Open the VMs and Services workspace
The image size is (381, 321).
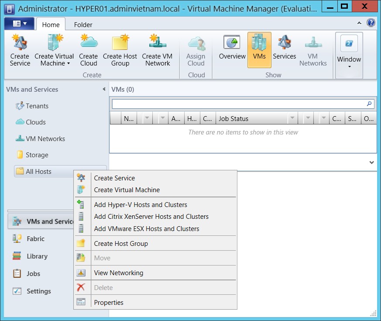coord(41,221)
